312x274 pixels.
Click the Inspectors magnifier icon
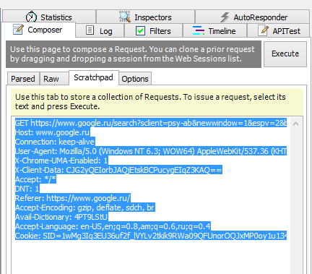(125, 17)
